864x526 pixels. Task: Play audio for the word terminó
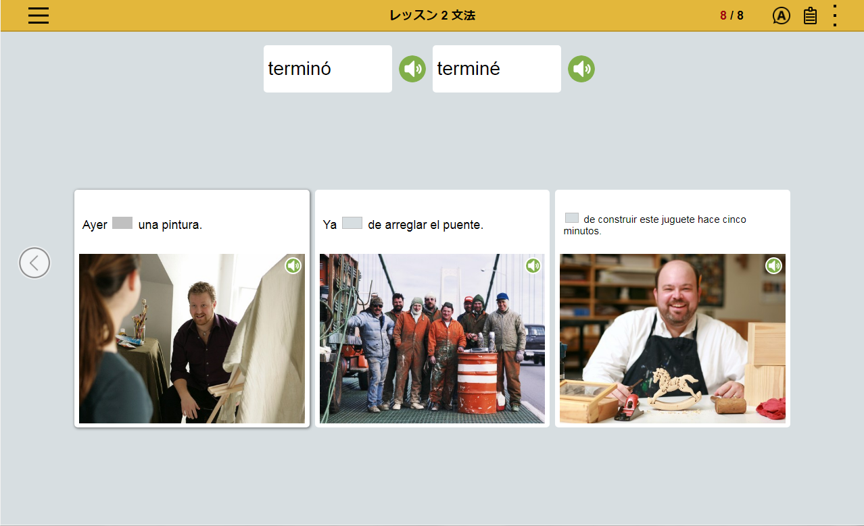(x=412, y=69)
